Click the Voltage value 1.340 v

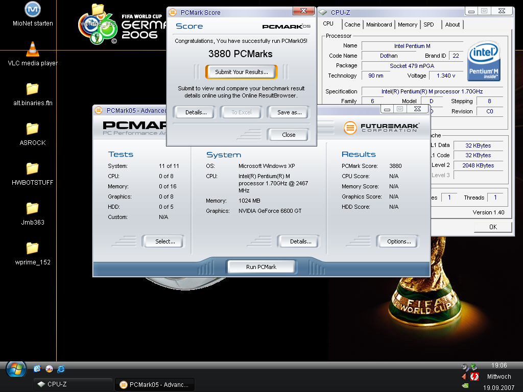[446, 76]
